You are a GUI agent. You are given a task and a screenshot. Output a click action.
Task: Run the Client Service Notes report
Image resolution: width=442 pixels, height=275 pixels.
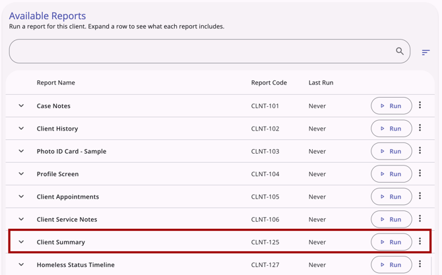coord(391,219)
